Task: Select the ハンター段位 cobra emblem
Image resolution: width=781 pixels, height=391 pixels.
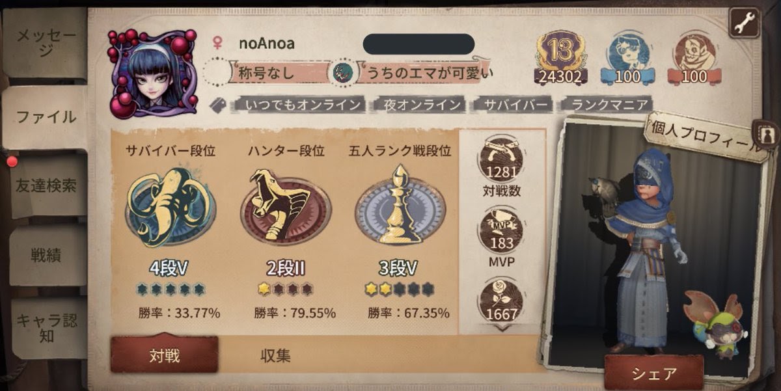Action: (285, 206)
